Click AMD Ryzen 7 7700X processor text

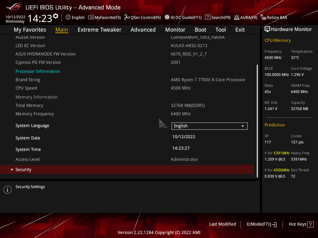point(208,80)
